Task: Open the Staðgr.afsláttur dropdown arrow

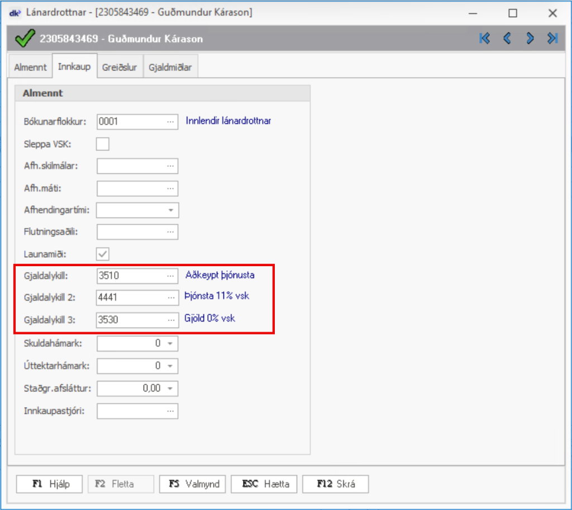Action: [170, 389]
